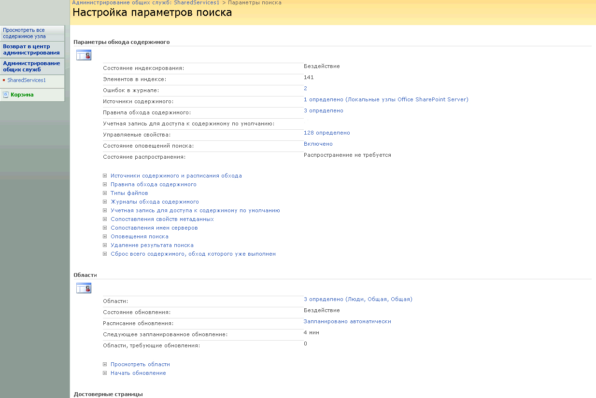The image size is (596, 398).
Task: Open Журналы обхода содержимого
Action: [155, 202]
